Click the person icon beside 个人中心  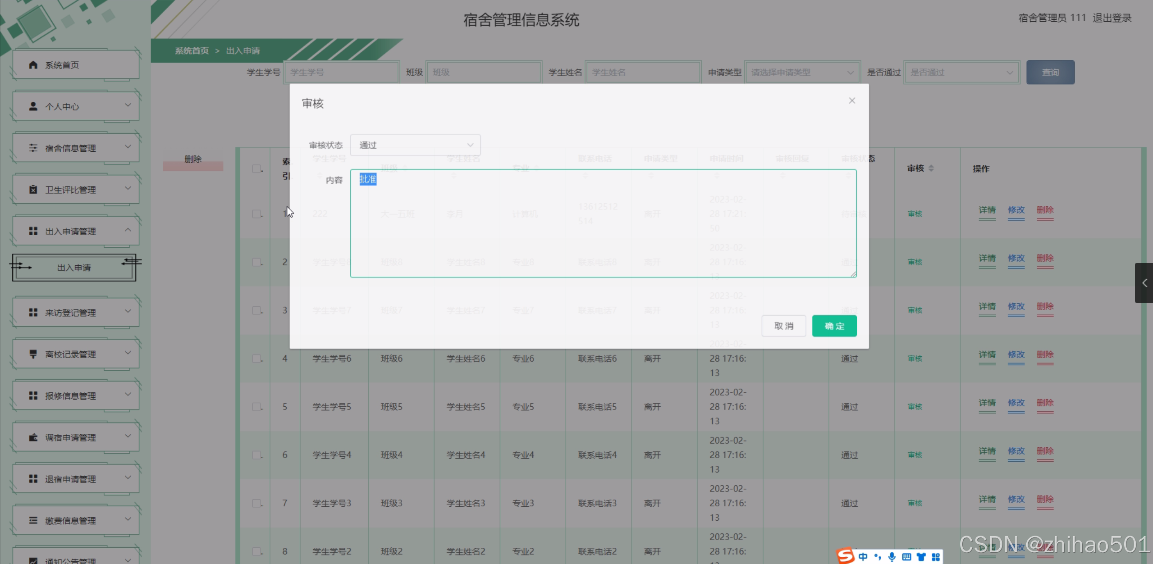point(33,106)
